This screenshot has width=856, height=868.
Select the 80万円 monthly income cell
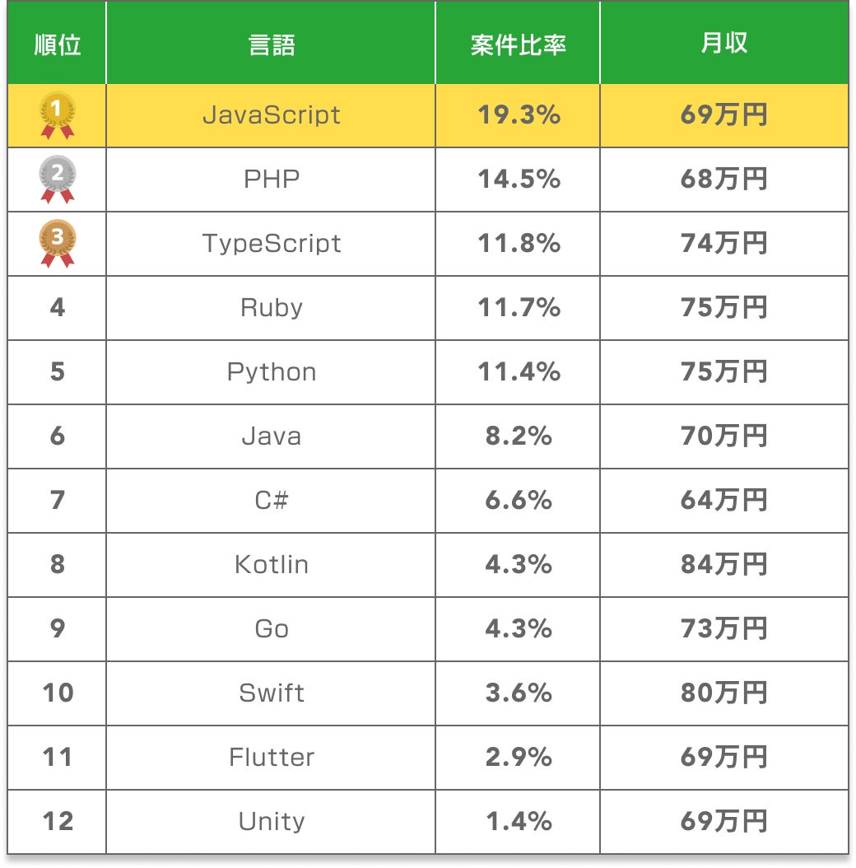pos(724,693)
